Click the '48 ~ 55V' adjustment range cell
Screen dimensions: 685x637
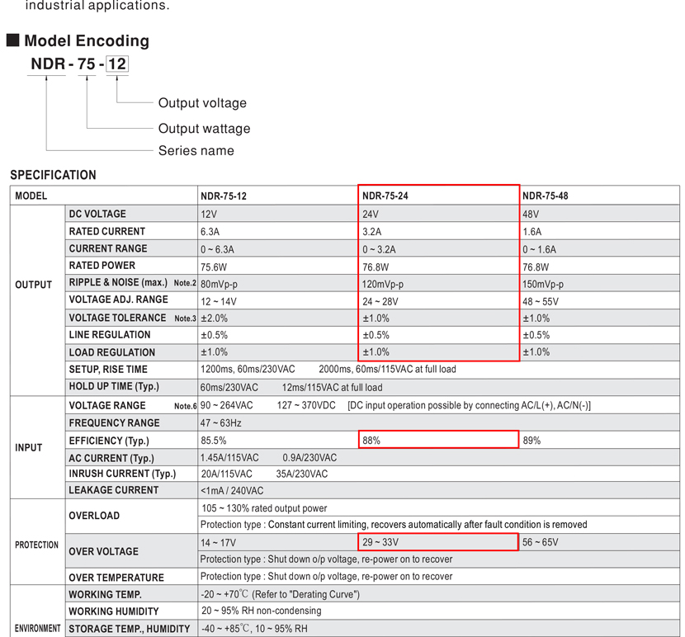point(541,302)
